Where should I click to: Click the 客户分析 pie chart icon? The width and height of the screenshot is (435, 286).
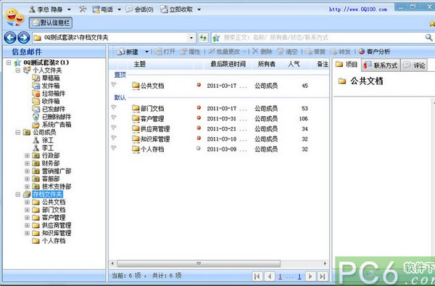pyautogui.click(x=362, y=52)
